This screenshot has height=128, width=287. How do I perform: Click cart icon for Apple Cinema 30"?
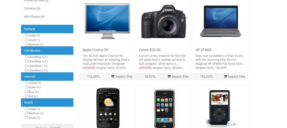(x=113, y=76)
